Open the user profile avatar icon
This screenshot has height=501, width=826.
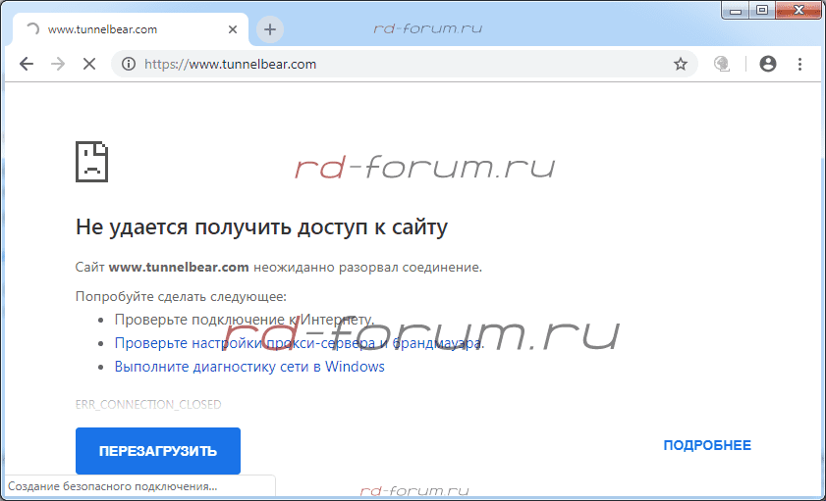pyautogui.click(x=768, y=64)
